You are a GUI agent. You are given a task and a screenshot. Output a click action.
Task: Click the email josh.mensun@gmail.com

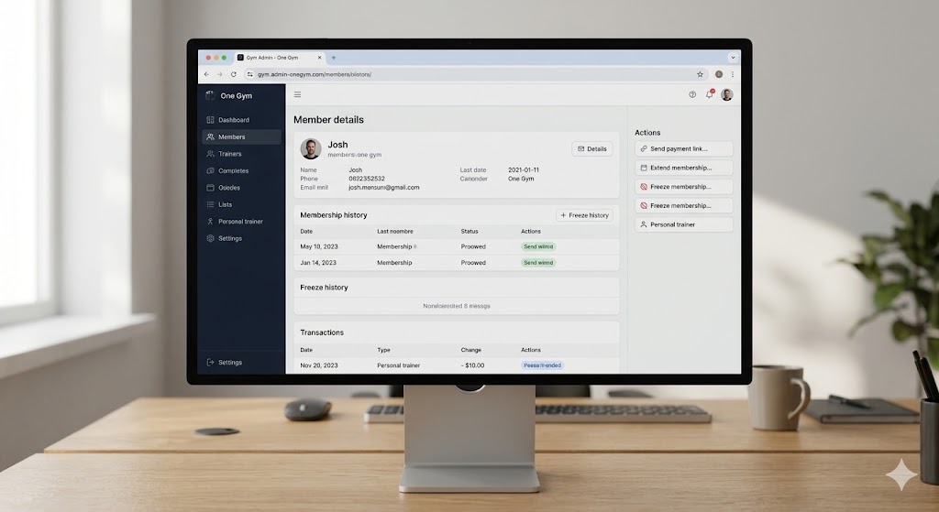click(384, 187)
